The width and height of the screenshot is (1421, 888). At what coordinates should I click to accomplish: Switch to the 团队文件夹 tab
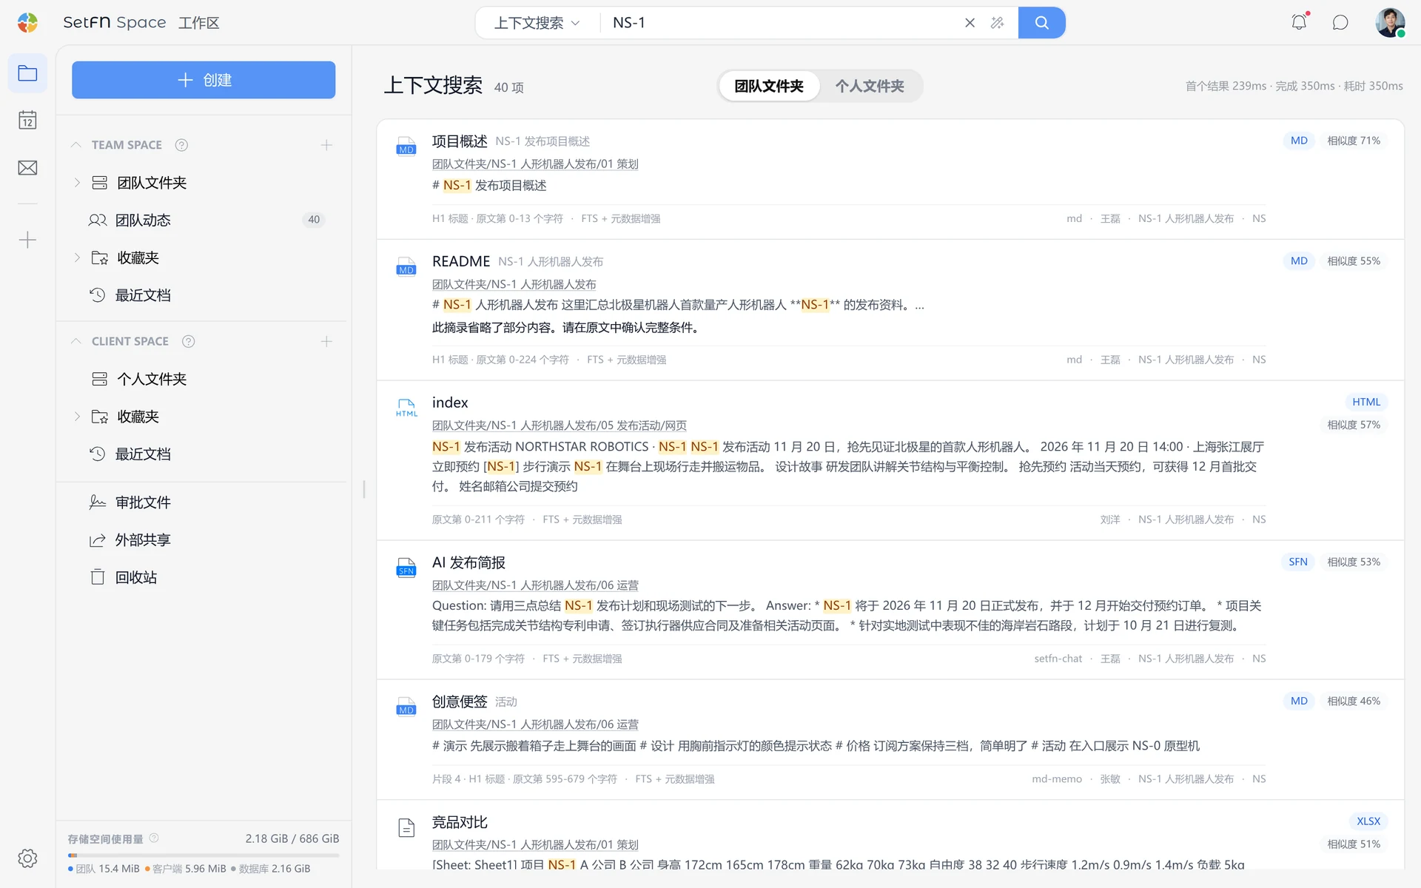[x=769, y=86]
